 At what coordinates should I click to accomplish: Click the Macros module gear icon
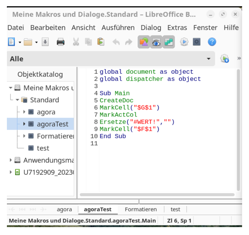(x=196, y=42)
